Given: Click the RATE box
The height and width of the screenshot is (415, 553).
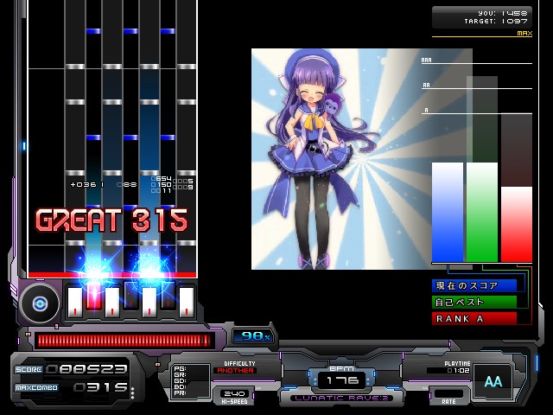Looking at the screenshot, I should (x=448, y=396).
